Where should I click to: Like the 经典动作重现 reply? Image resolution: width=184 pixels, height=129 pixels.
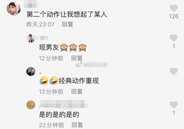174,71
